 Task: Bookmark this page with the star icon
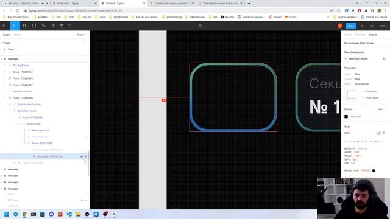point(338,11)
